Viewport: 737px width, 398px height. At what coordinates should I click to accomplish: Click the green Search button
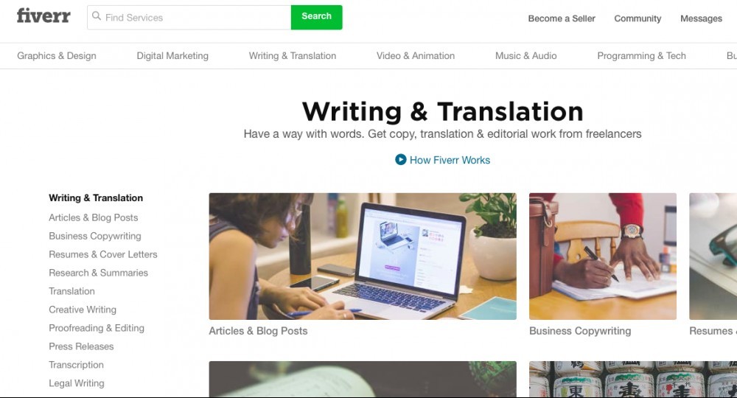click(x=317, y=17)
